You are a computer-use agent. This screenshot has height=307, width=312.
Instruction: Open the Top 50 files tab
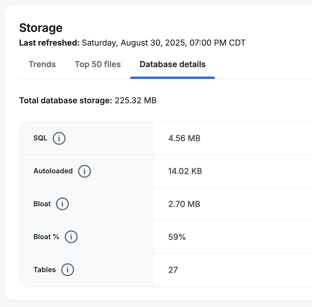click(x=98, y=65)
